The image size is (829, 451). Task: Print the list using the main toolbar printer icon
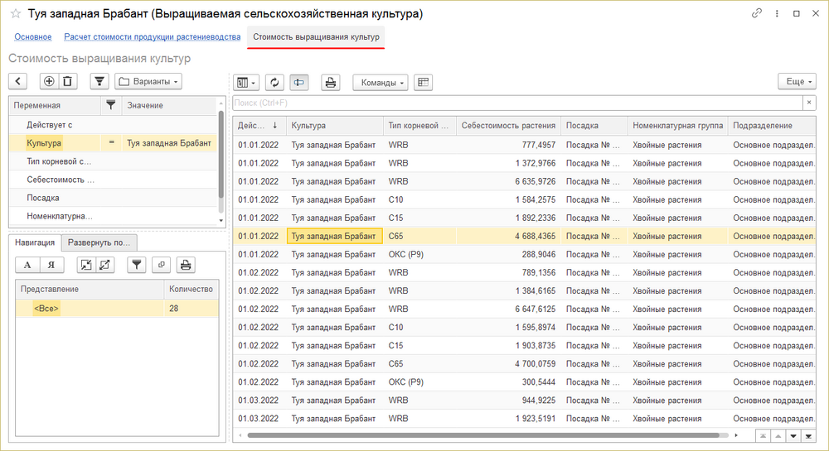pos(330,82)
